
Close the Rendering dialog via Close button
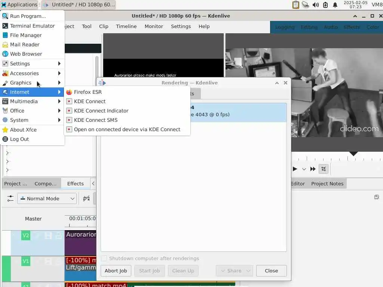[272, 271]
